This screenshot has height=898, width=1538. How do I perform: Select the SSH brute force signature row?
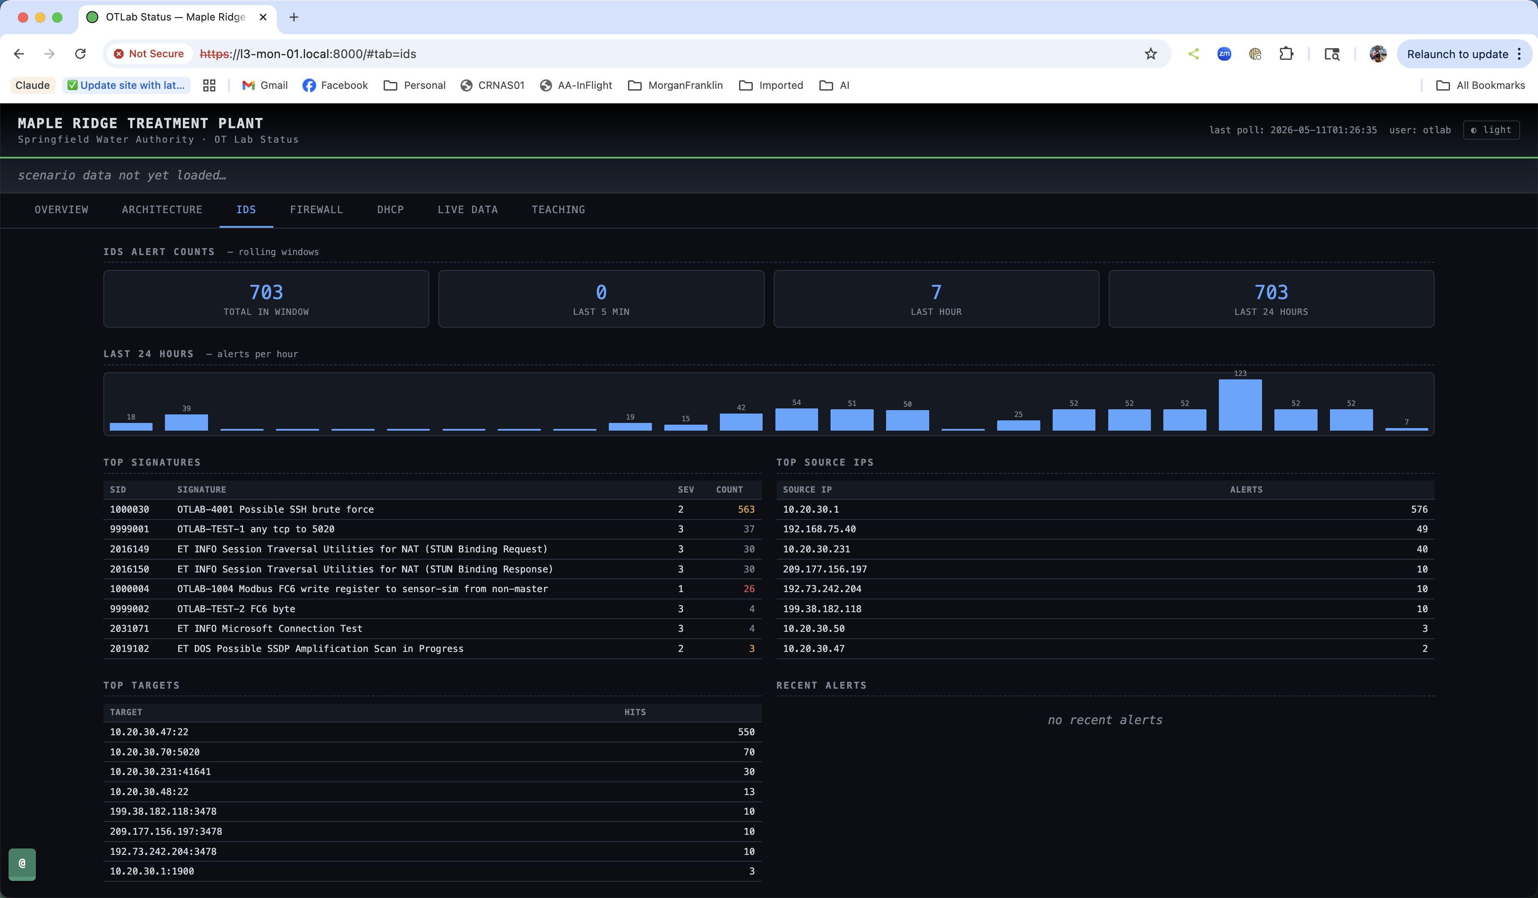coord(432,509)
